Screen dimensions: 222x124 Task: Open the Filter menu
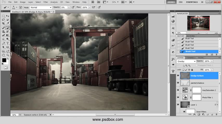click(45, 2)
